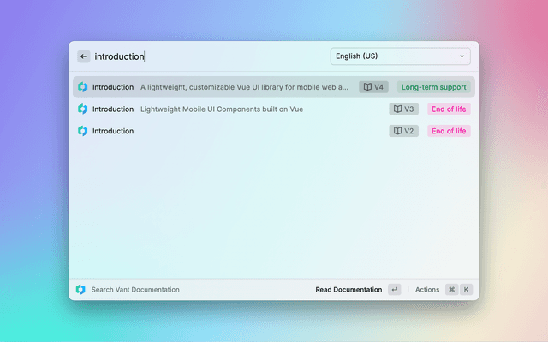Click the Vant logo on V4 Introduction row
The image size is (548, 342).
(83, 87)
